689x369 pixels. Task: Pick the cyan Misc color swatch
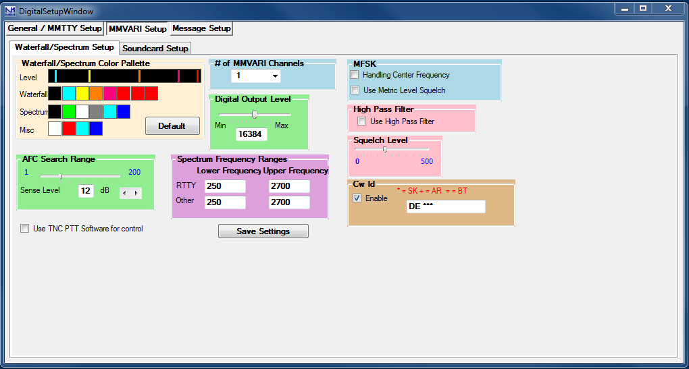(82, 129)
